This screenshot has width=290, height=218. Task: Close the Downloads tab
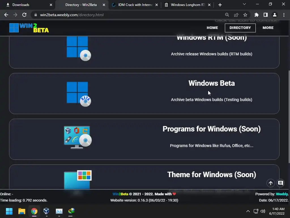point(51,5)
